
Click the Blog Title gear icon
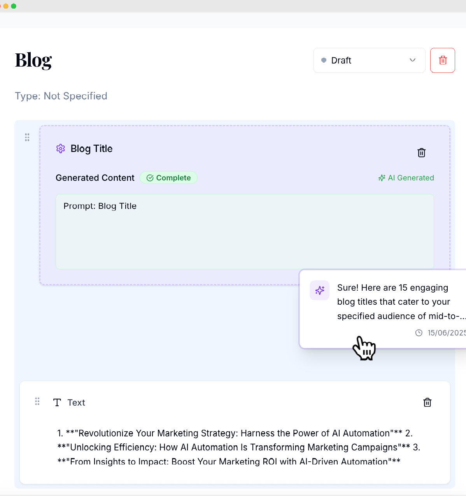(61, 148)
